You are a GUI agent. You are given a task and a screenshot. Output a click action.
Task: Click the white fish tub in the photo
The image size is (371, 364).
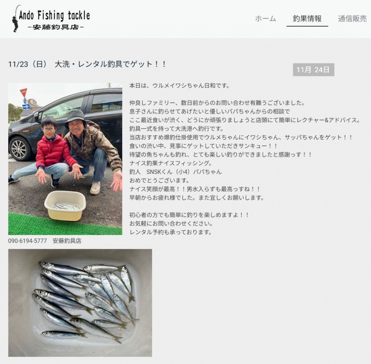tap(65, 205)
